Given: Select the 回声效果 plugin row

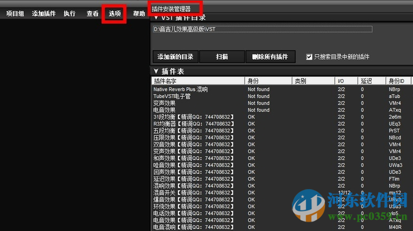Looking at the screenshot, I should (x=282, y=172).
